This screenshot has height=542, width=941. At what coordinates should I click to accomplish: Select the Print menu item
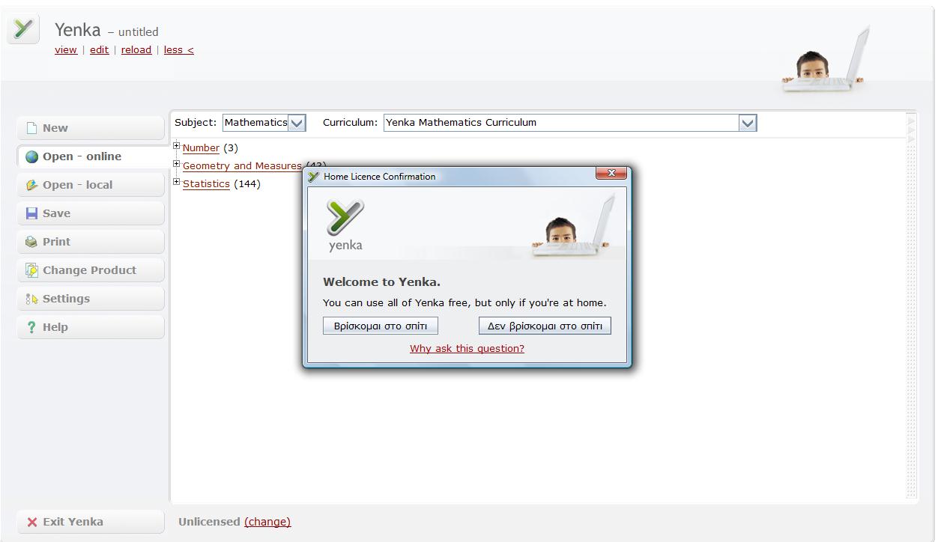coord(91,242)
